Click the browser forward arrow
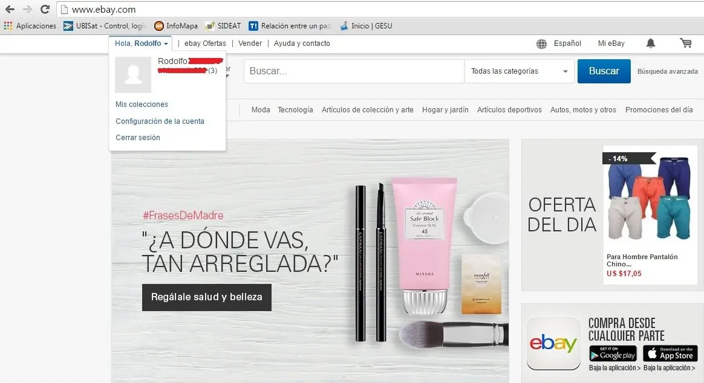The width and height of the screenshot is (704, 383). pos(27,9)
